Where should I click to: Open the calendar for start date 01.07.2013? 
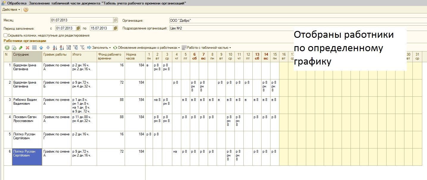(x=78, y=28)
